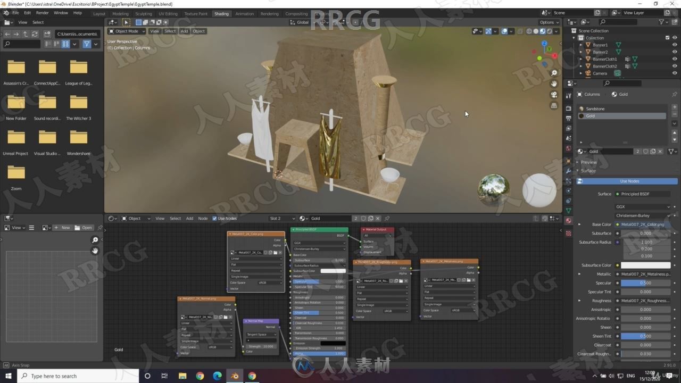Toggle X-ray mode in viewport header
The height and width of the screenshot is (383, 681).
click(520, 31)
